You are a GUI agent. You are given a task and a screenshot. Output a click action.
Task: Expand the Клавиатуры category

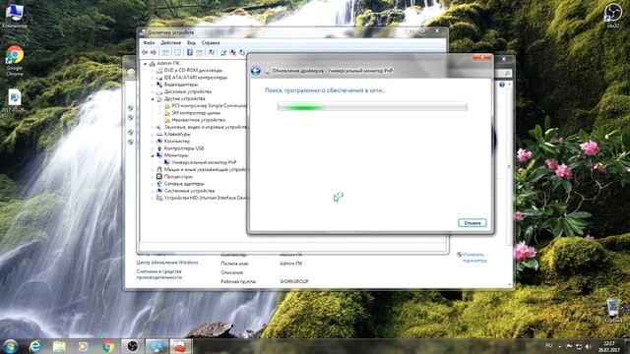153,134
